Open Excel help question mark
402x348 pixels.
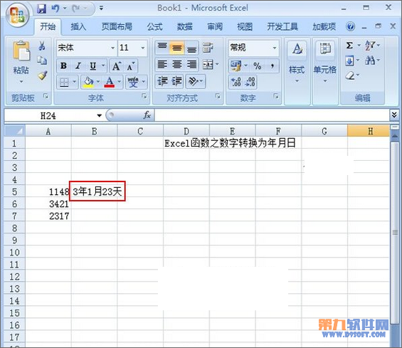pyautogui.click(x=350, y=26)
